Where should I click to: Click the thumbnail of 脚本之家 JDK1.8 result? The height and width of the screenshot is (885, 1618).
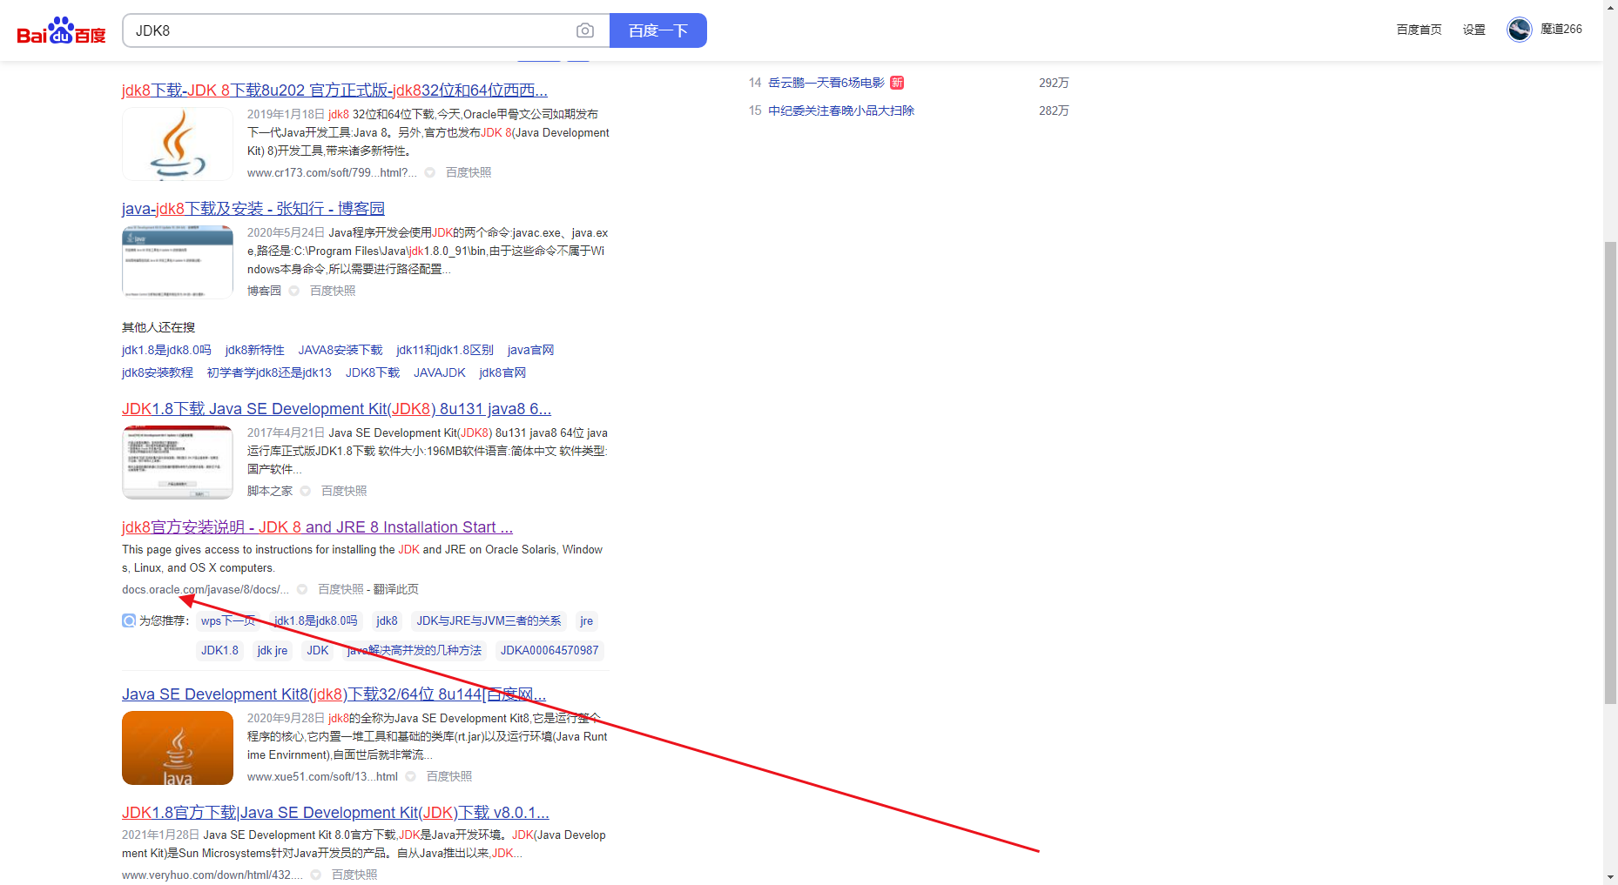(178, 463)
